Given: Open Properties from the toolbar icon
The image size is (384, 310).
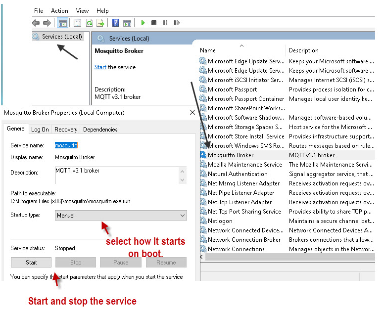Looking at the screenshot, I should [x=77, y=23].
